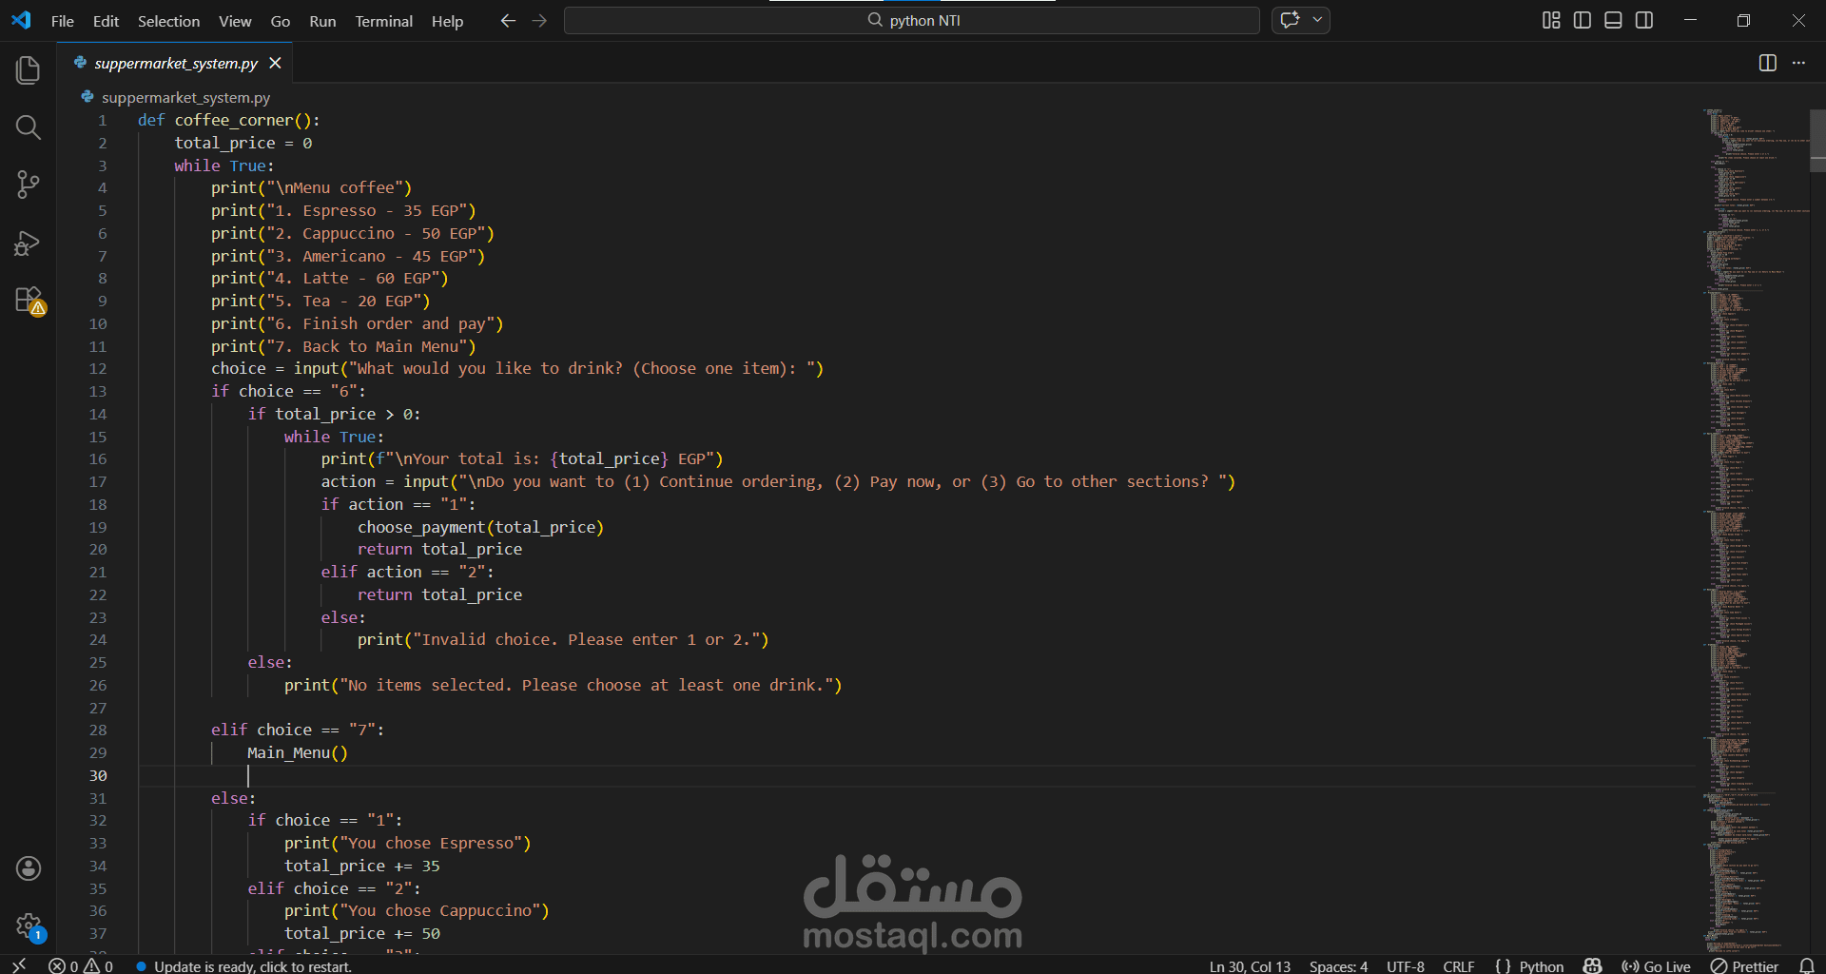Viewport: 1826px width, 974px height.
Task: Change file encoding UTF-8
Action: (1405, 965)
